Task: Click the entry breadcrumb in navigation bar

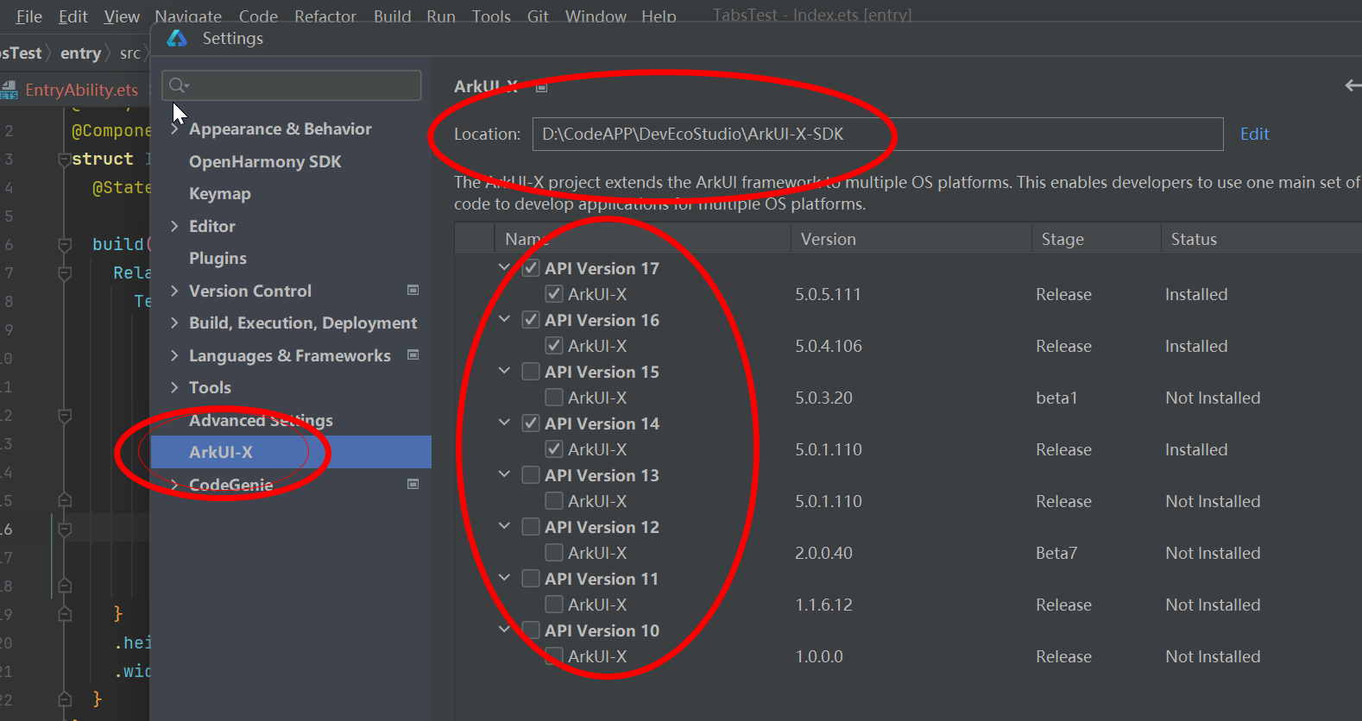Action: (81, 53)
